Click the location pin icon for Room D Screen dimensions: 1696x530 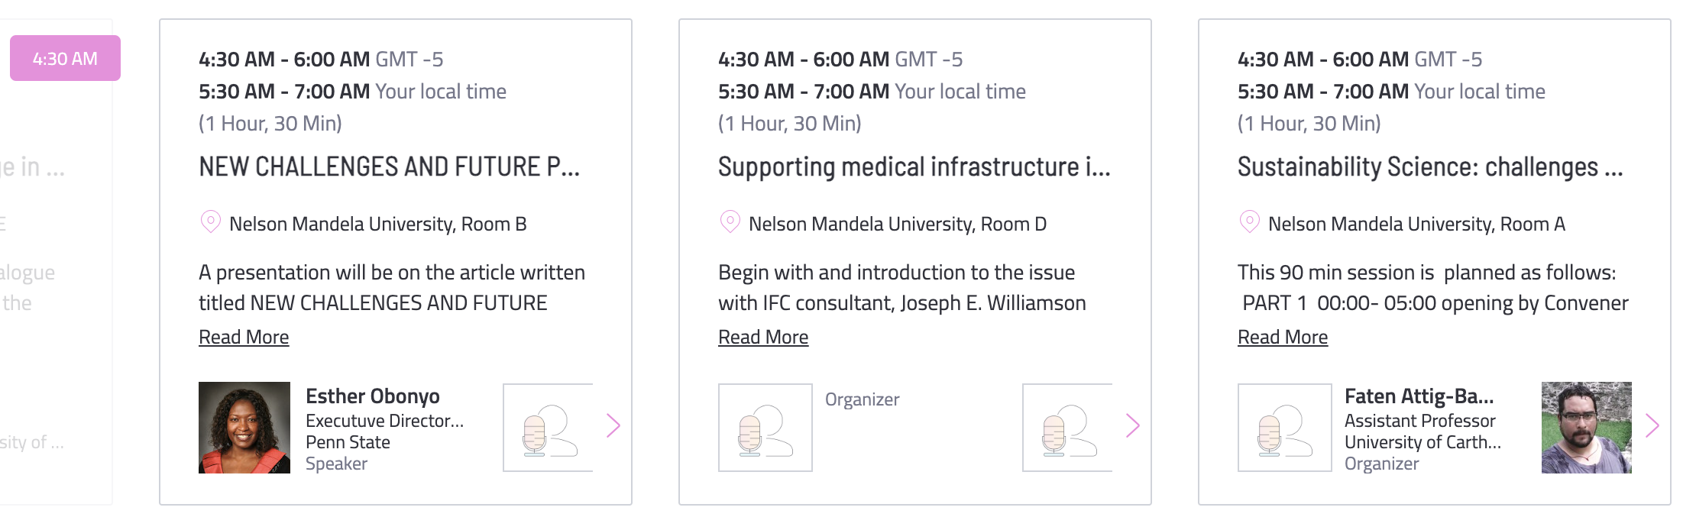730,222
